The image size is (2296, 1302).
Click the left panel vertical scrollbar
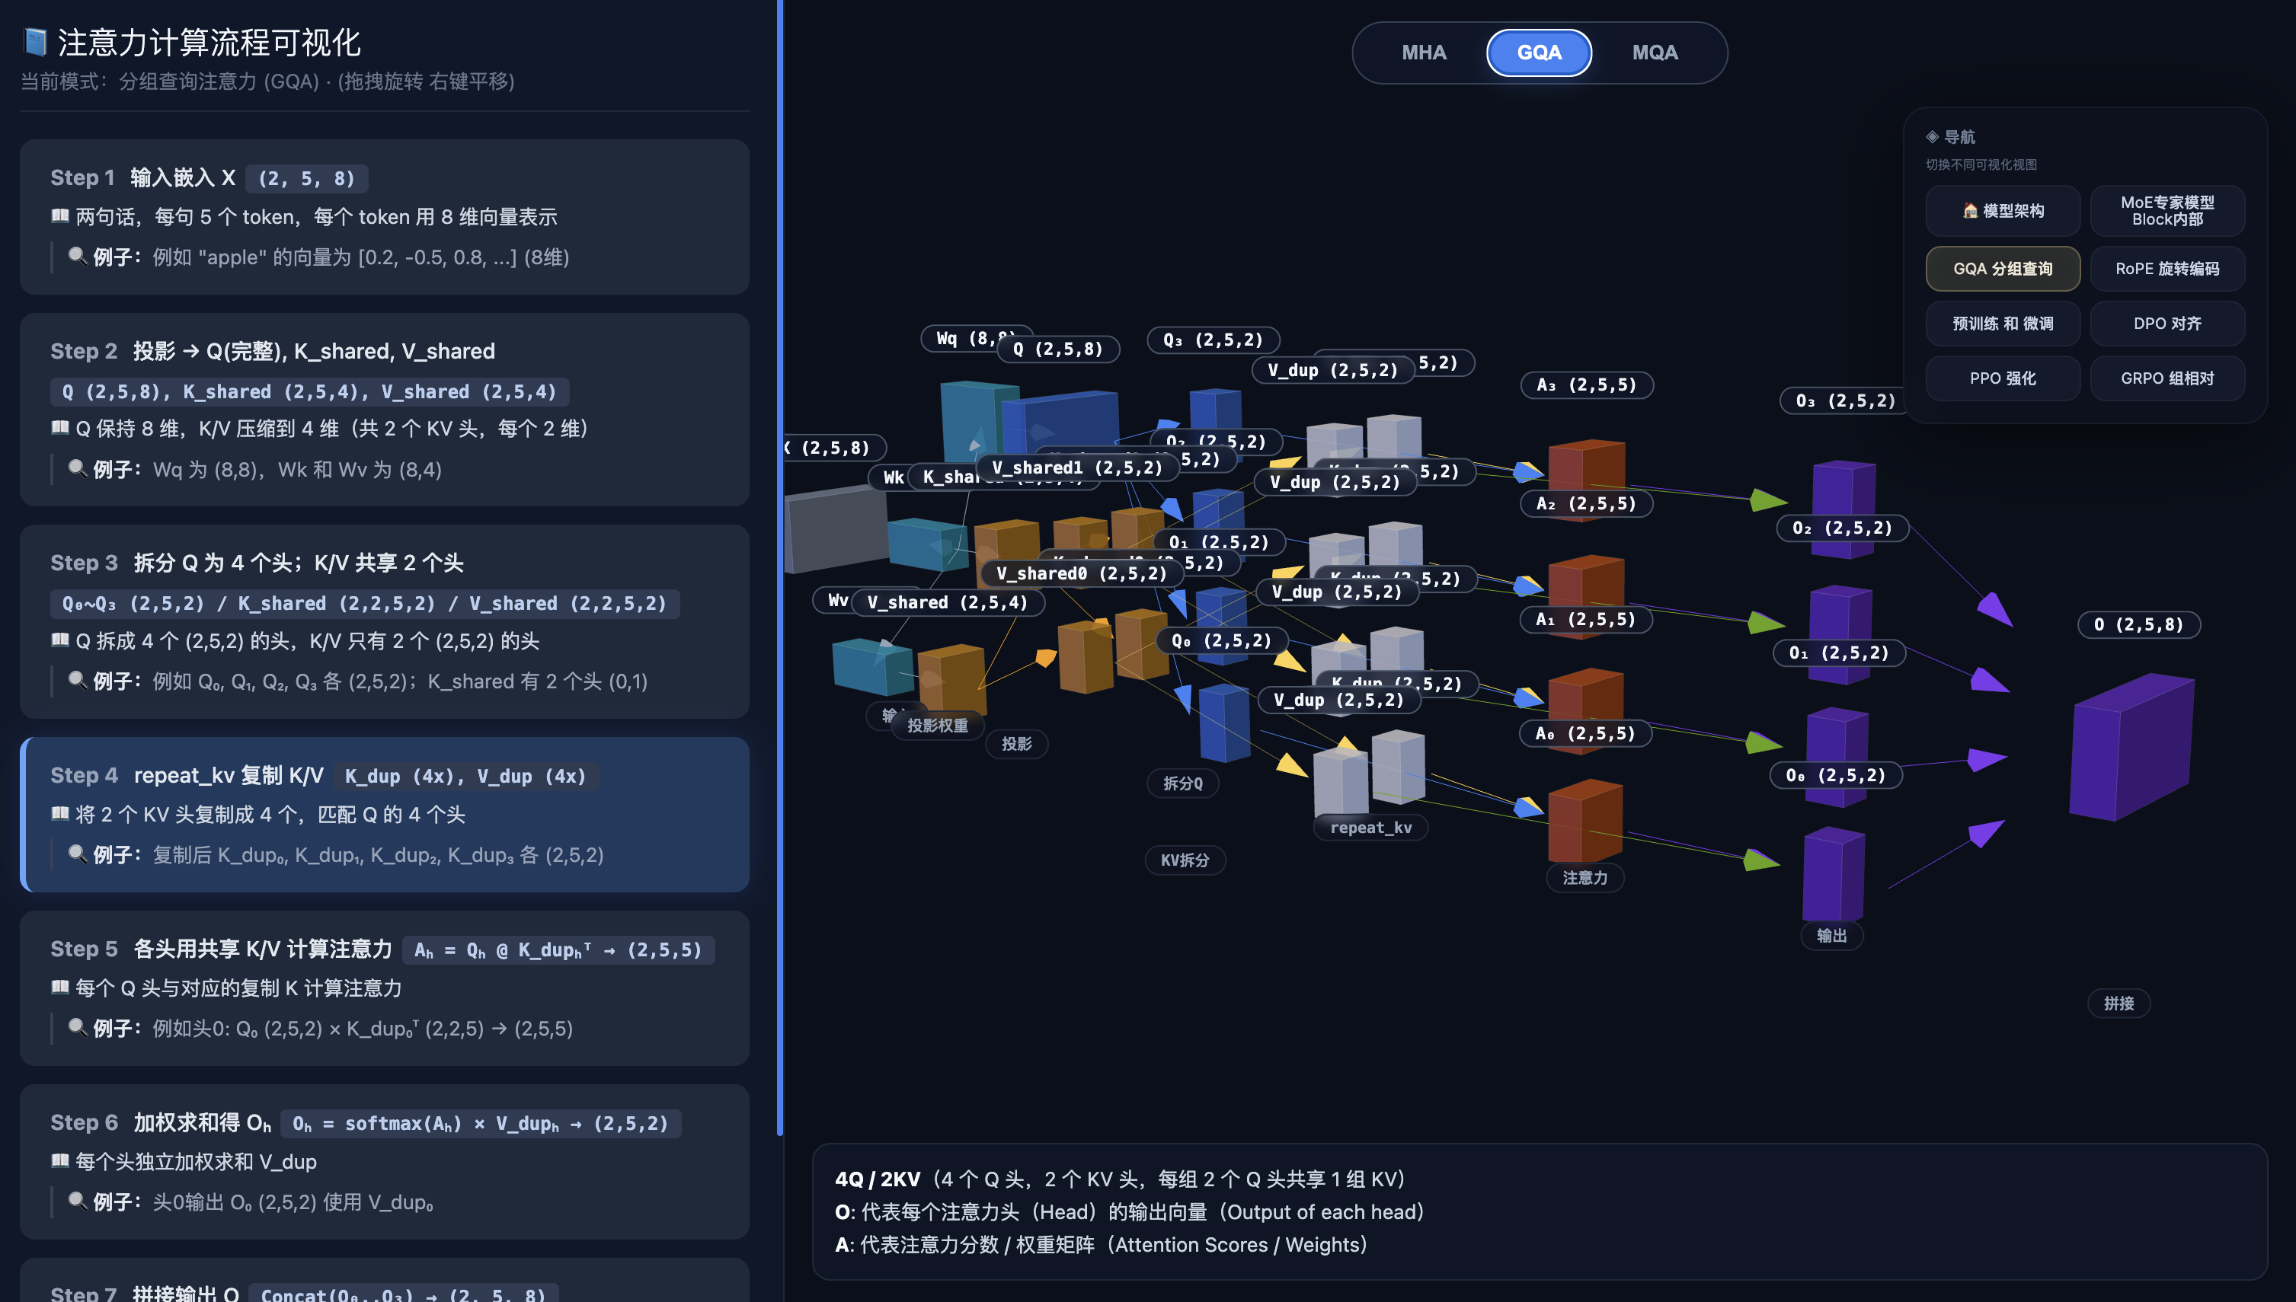click(x=780, y=568)
